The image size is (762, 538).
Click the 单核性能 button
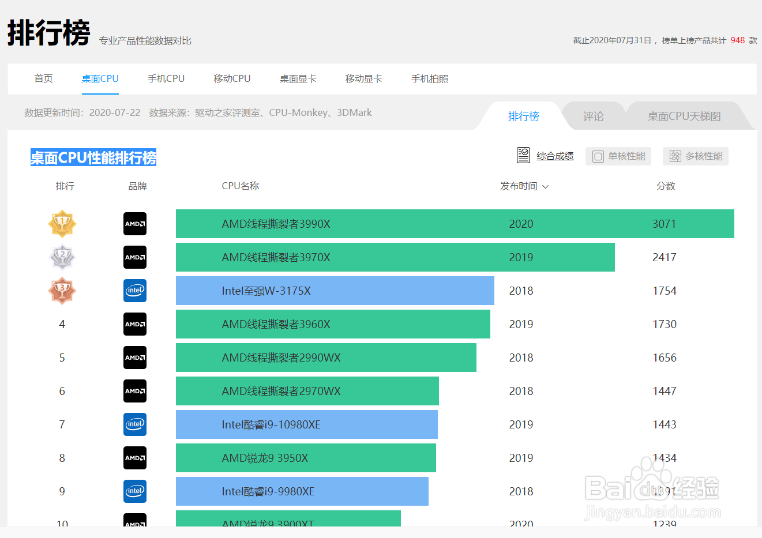(618, 156)
